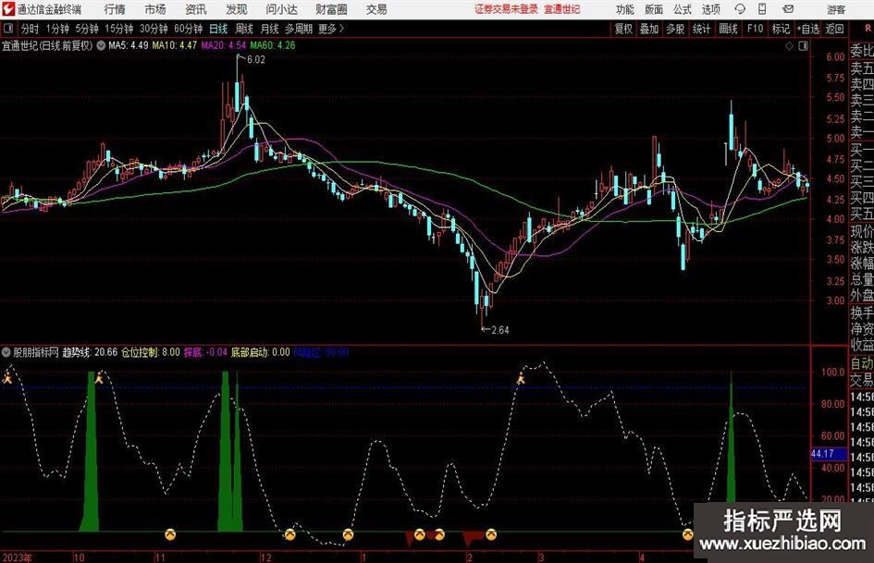Switch to 月线 monthly period
Image resolution: width=874 pixels, height=563 pixels.
[269, 29]
